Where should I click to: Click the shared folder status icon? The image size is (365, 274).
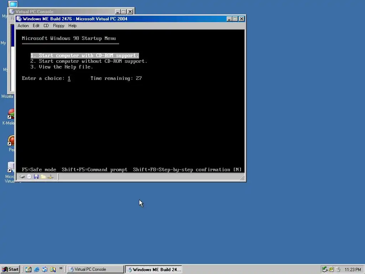(43, 177)
